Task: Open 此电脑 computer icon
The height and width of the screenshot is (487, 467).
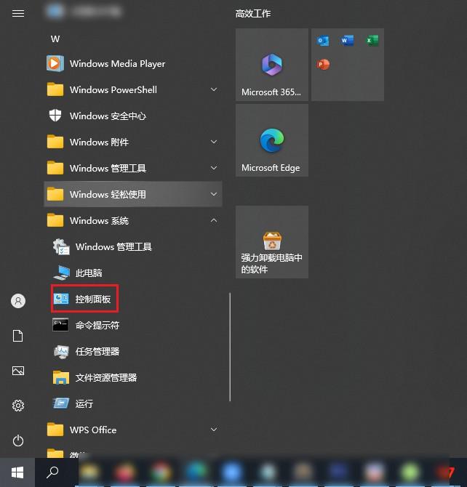Action: click(61, 273)
